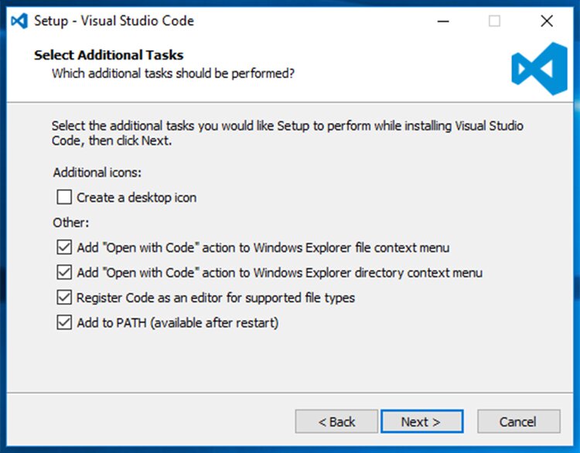This screenshot has width=580, height=453.
Task: Click the 'Setup - Visual Studio Code' title text
Action: coord(114,21)
